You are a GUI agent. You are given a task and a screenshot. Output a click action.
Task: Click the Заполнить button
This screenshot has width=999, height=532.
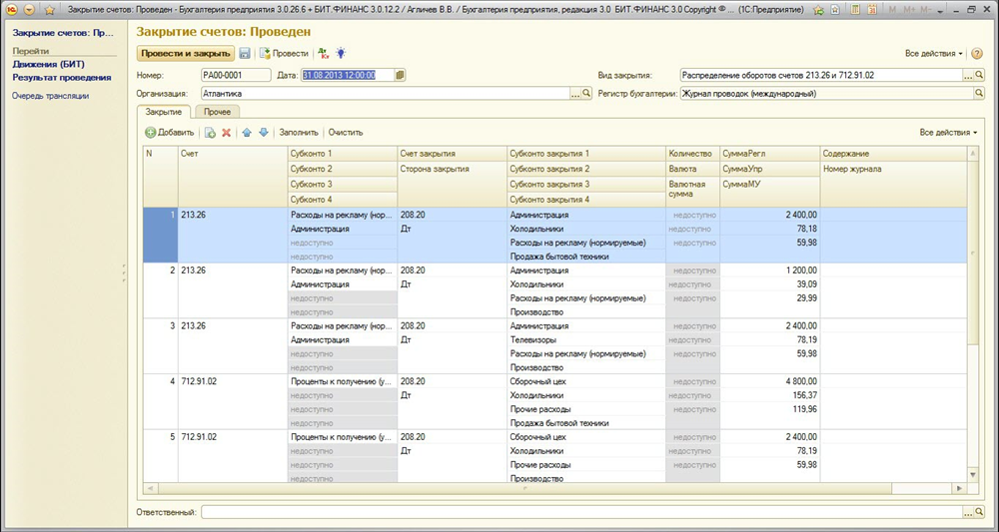(299, 132)
